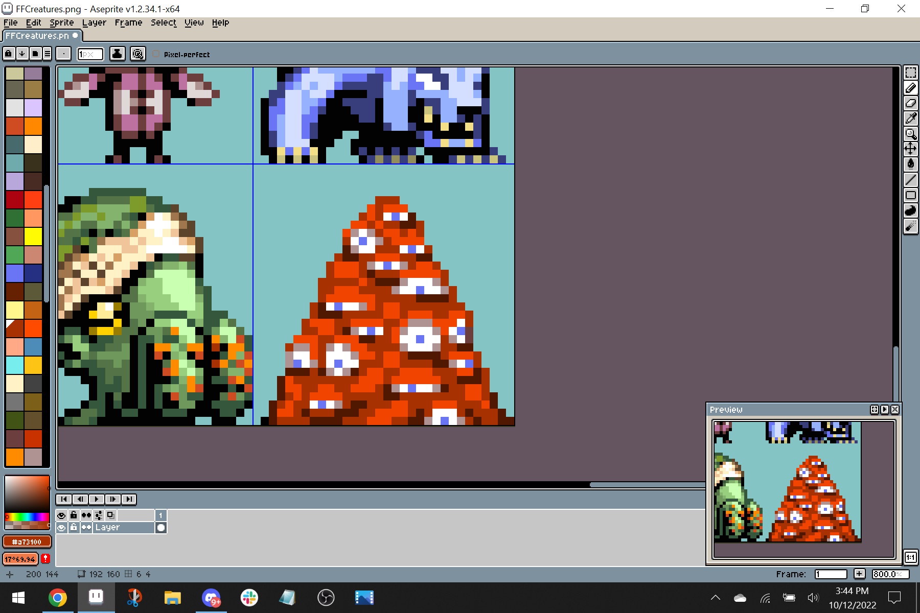Select the Line tool

[x=911, y=180]
